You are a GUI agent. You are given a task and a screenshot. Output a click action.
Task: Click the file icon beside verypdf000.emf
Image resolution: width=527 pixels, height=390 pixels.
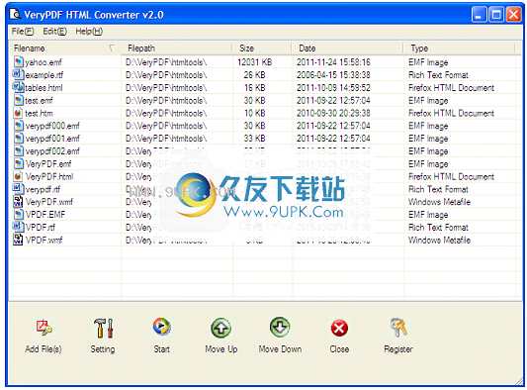(18, 126)
